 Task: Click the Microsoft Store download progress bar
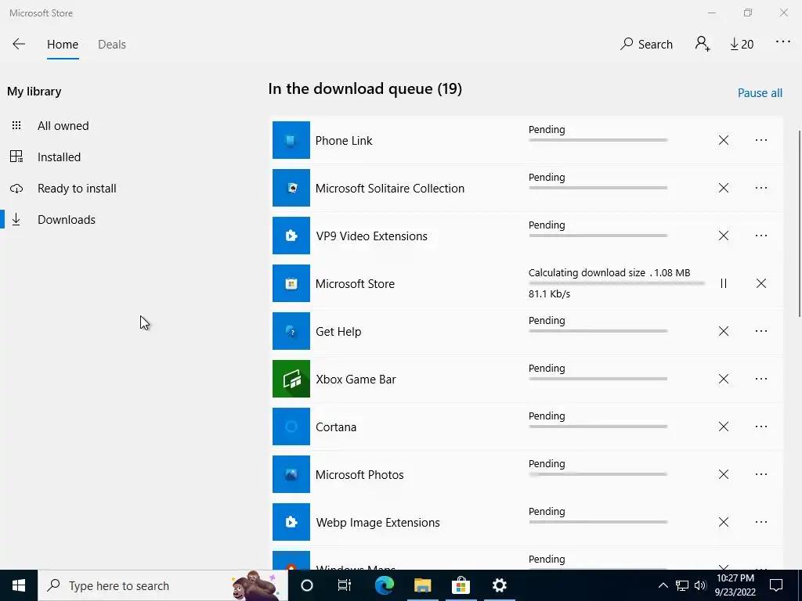point(616,283)
